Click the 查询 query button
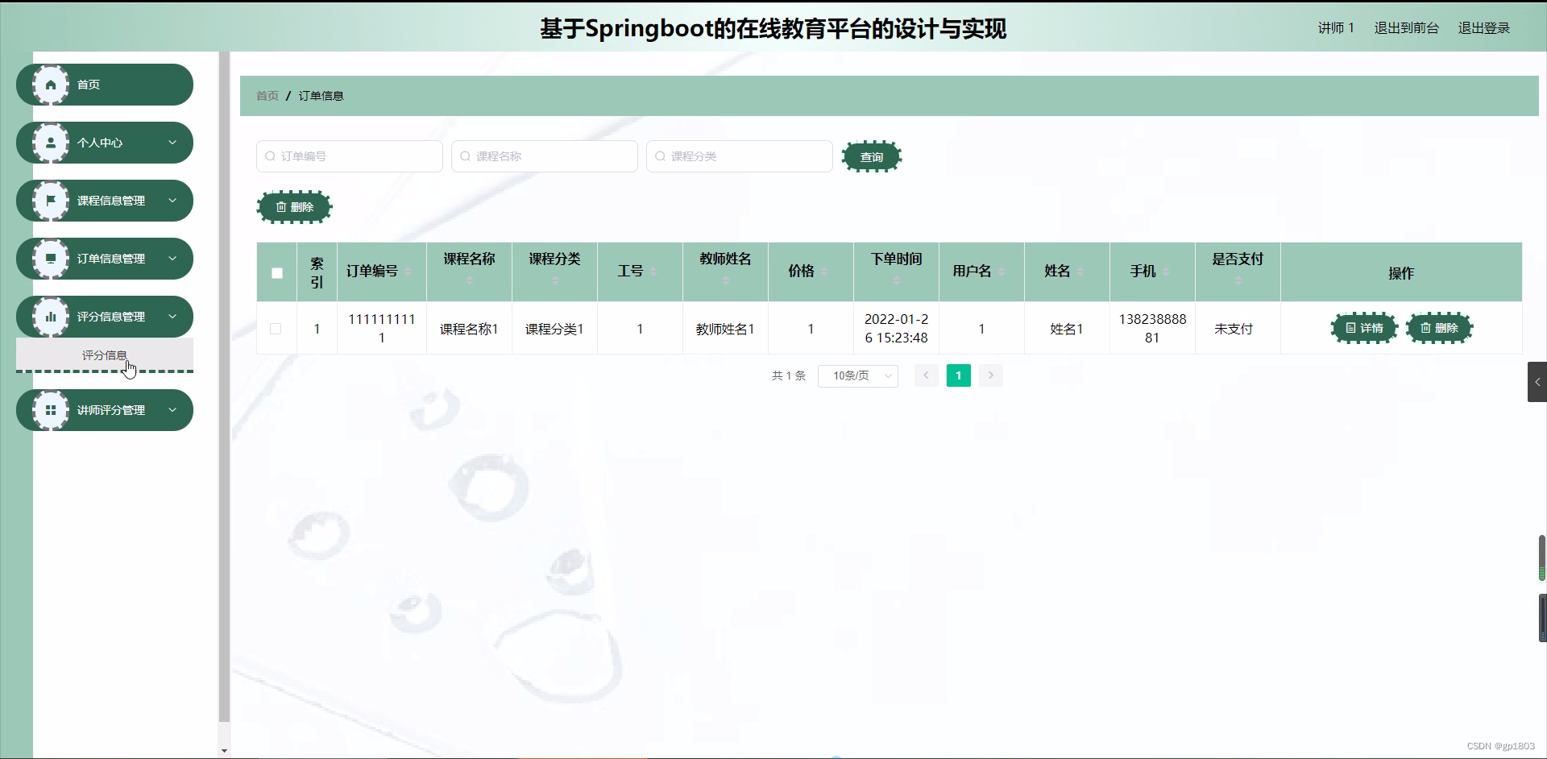The width and height of the screenshot is (1547, 759). 871,156
